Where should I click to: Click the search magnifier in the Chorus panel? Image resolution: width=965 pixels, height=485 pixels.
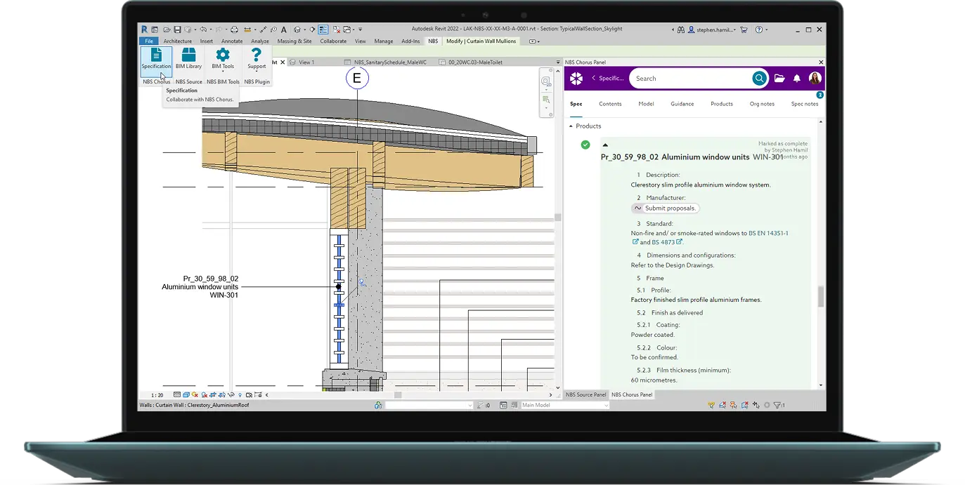pyautogui.click(x=758, y=78)
